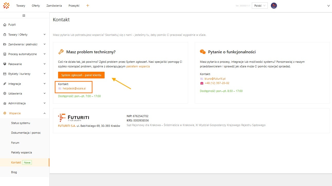Click 'System zgłoszeń - panel klienta' button
Screen dimensions: 332x186
point(81,75)
